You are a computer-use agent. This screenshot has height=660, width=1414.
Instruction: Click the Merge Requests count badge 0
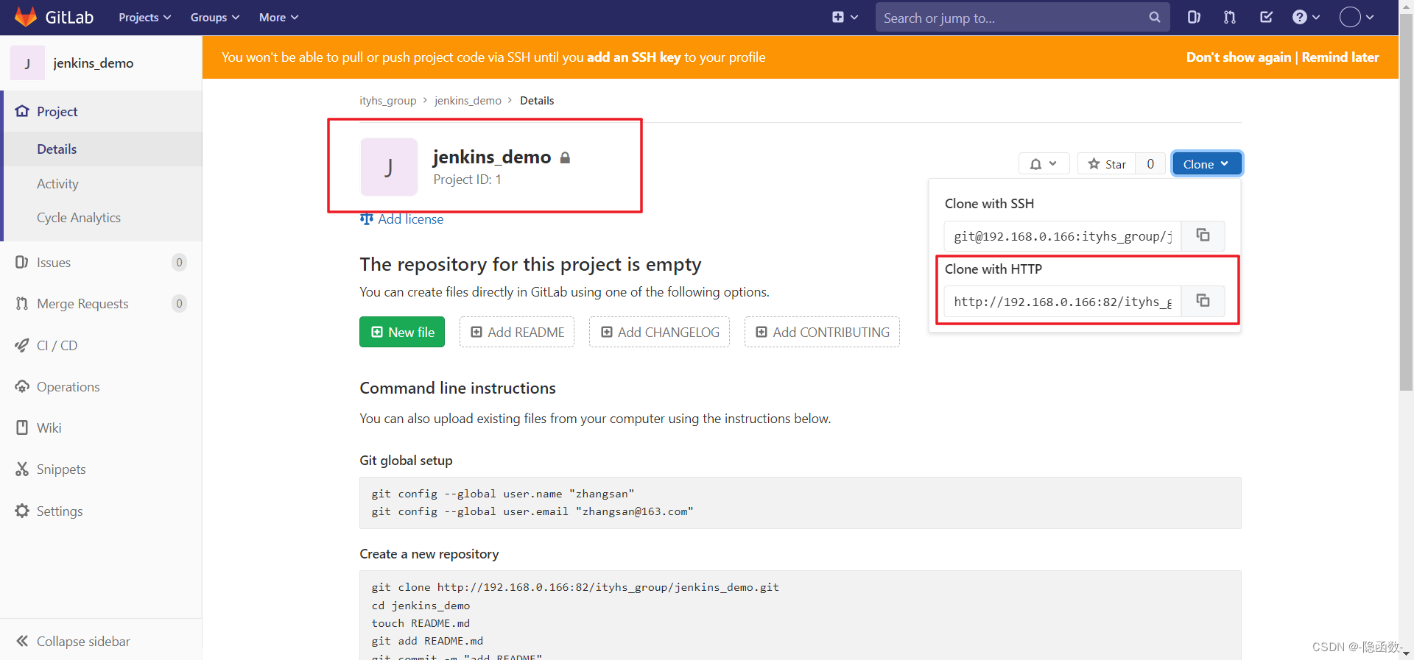click(179, 304)
